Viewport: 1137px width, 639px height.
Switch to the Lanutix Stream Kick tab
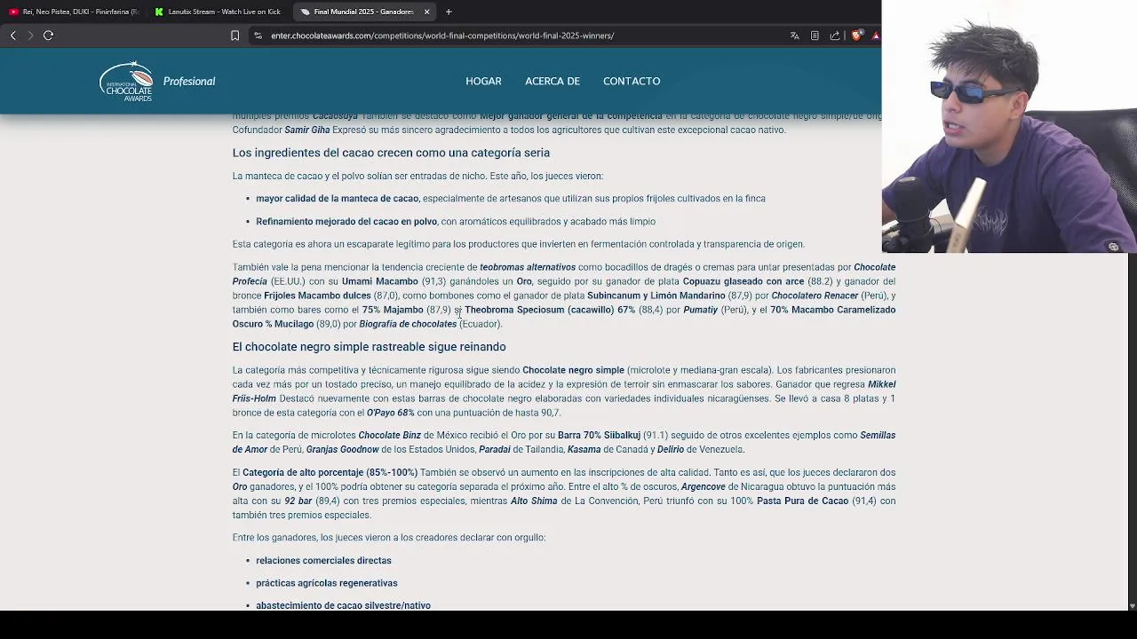[219, 12]
